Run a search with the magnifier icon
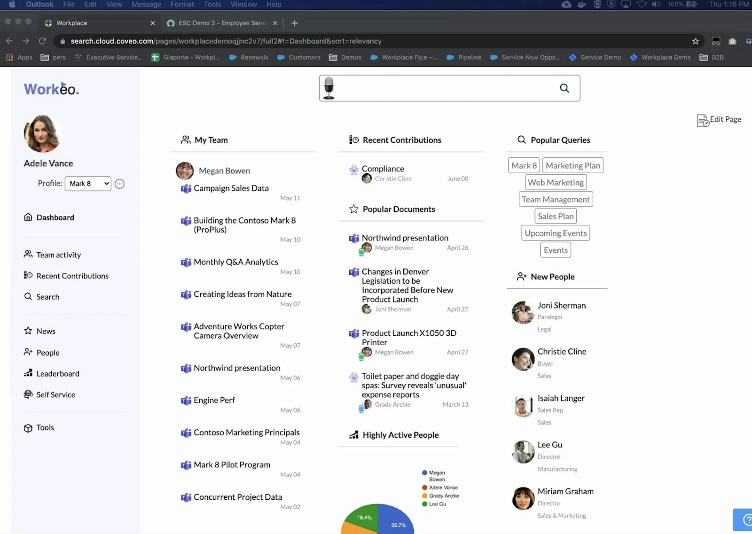Screen dimensions: 752x534 point(564,88)
